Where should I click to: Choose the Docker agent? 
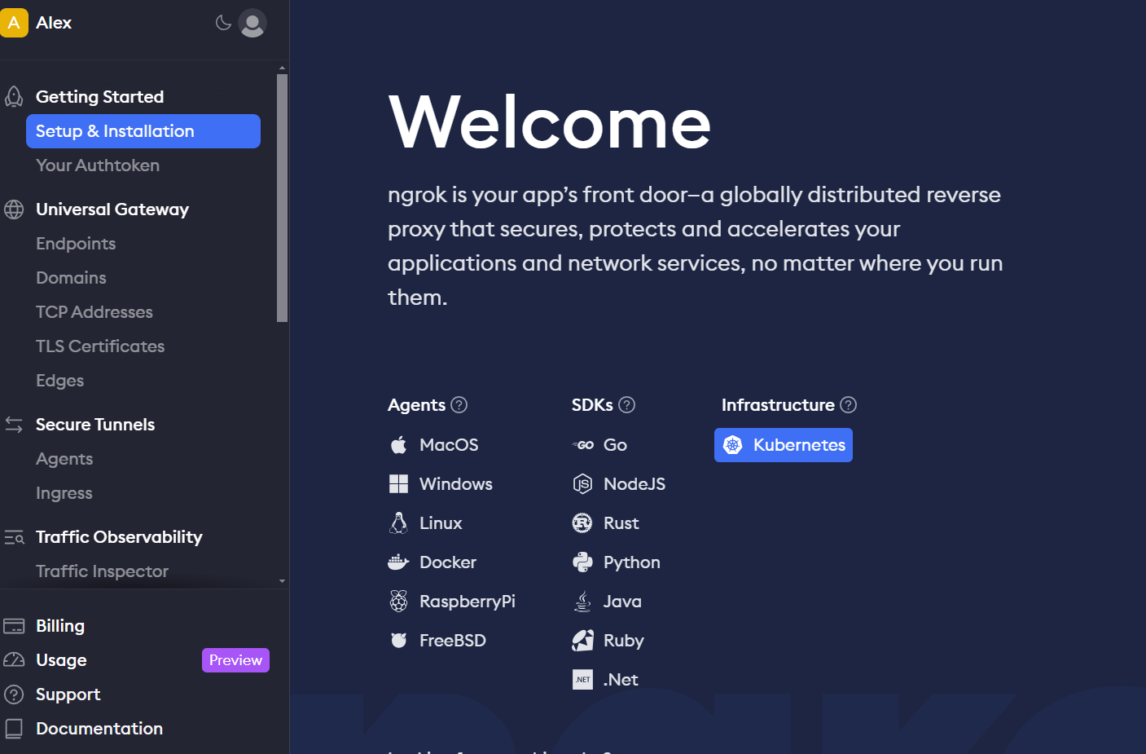pyautogui.click(x=448, y=562)
